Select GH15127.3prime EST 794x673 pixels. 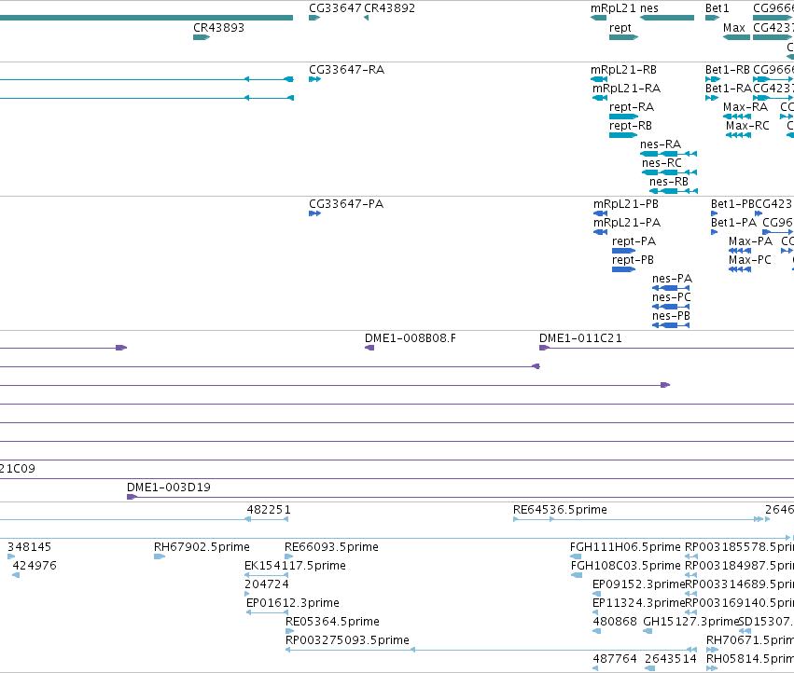(648, 631)
